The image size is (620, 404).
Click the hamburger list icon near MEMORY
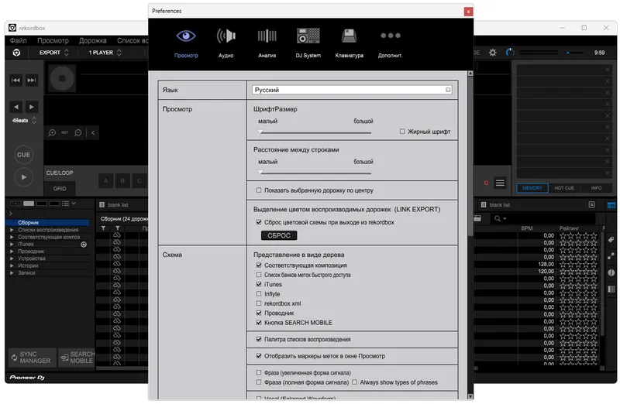click(x=500, y=183)
